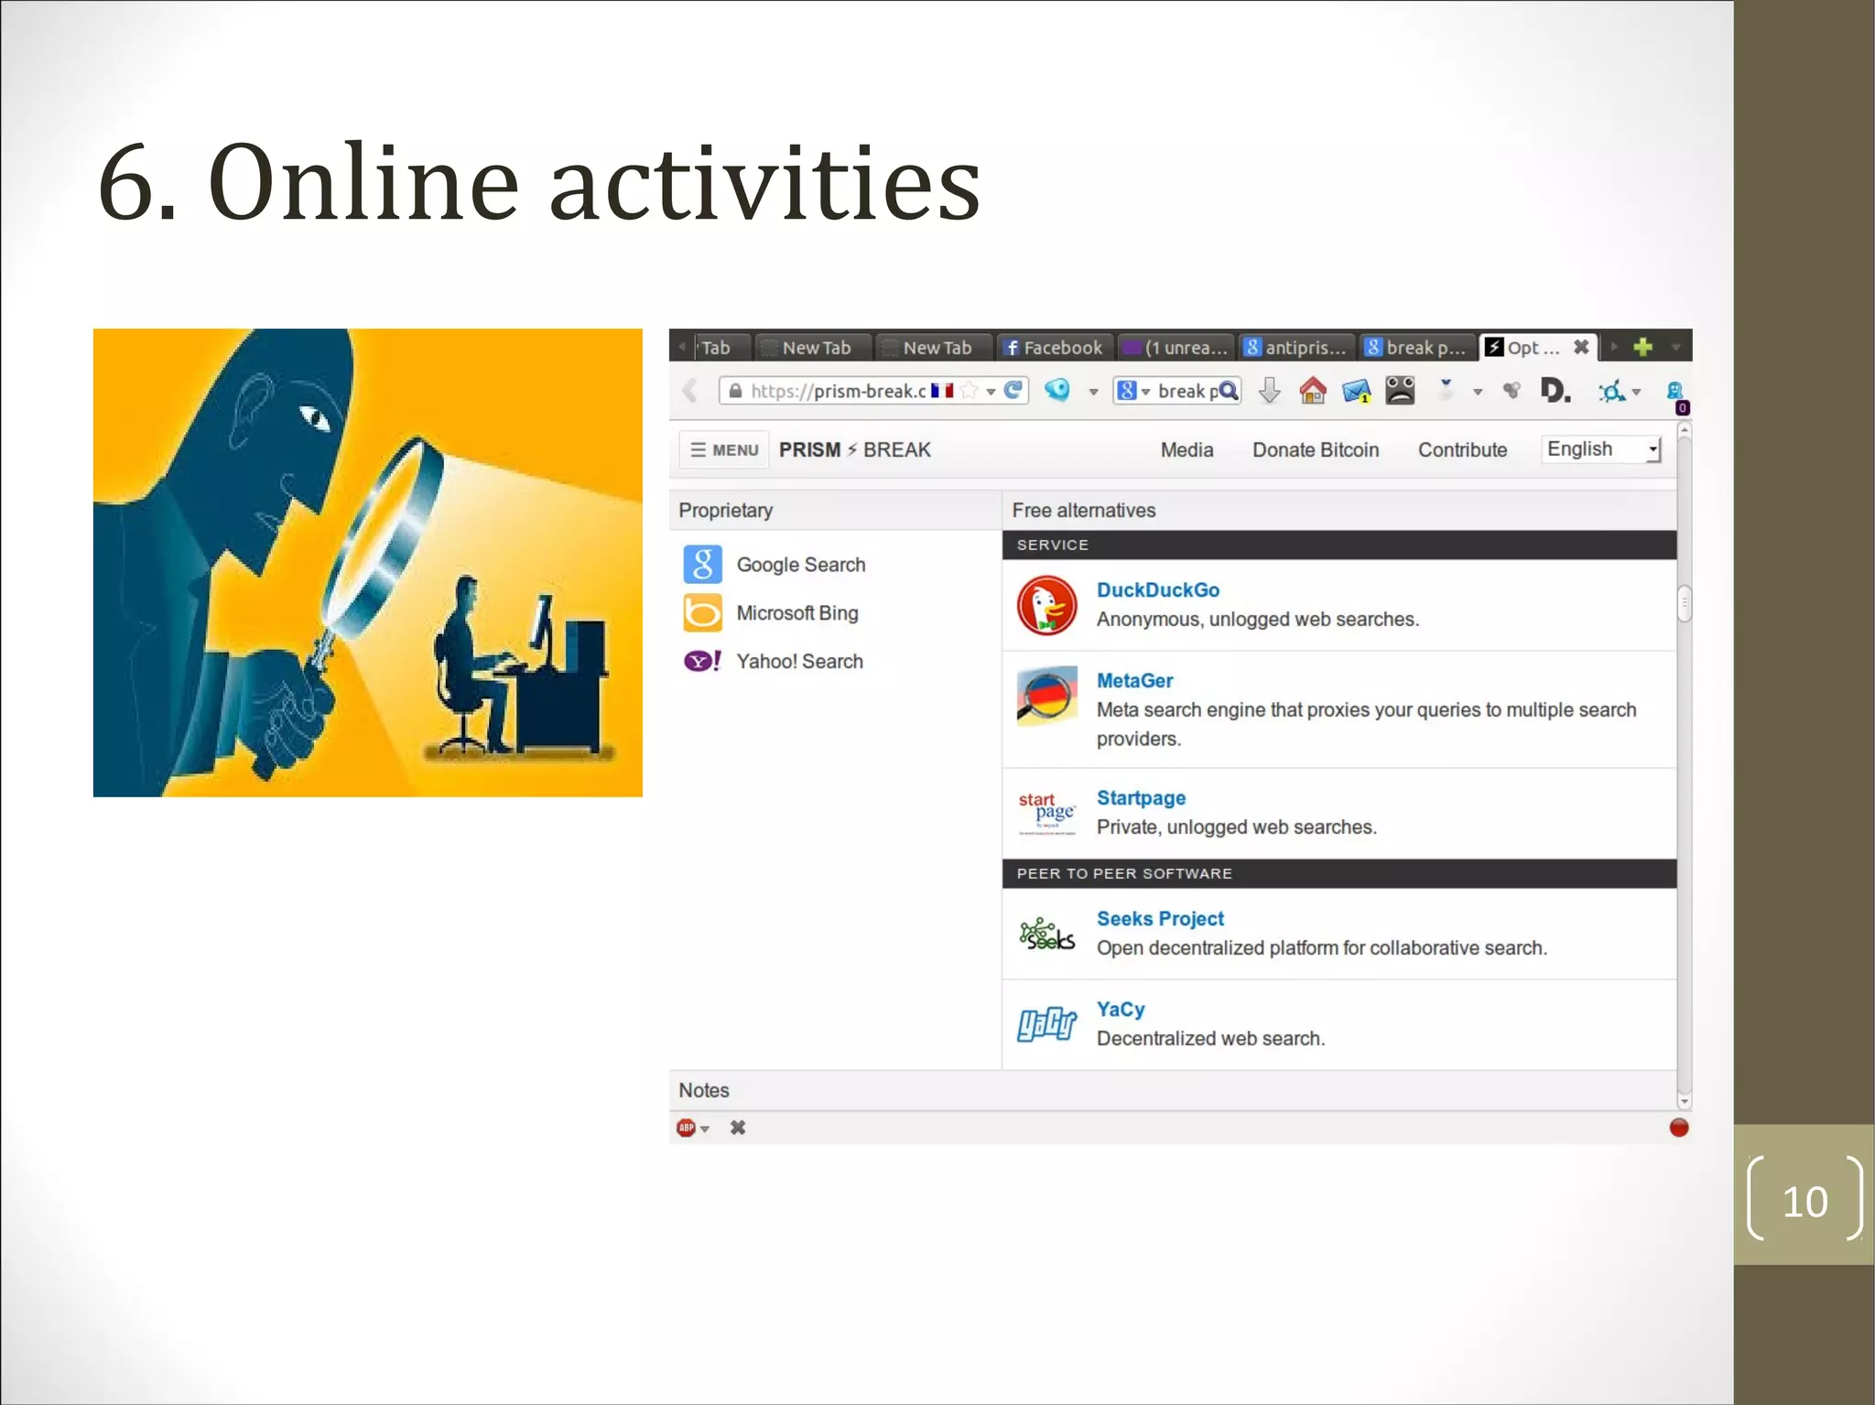Image resolution: width=1875 pixels, height=1405 pixels.
Task: Open the YaCy link
Action: coord(1121,1010)
